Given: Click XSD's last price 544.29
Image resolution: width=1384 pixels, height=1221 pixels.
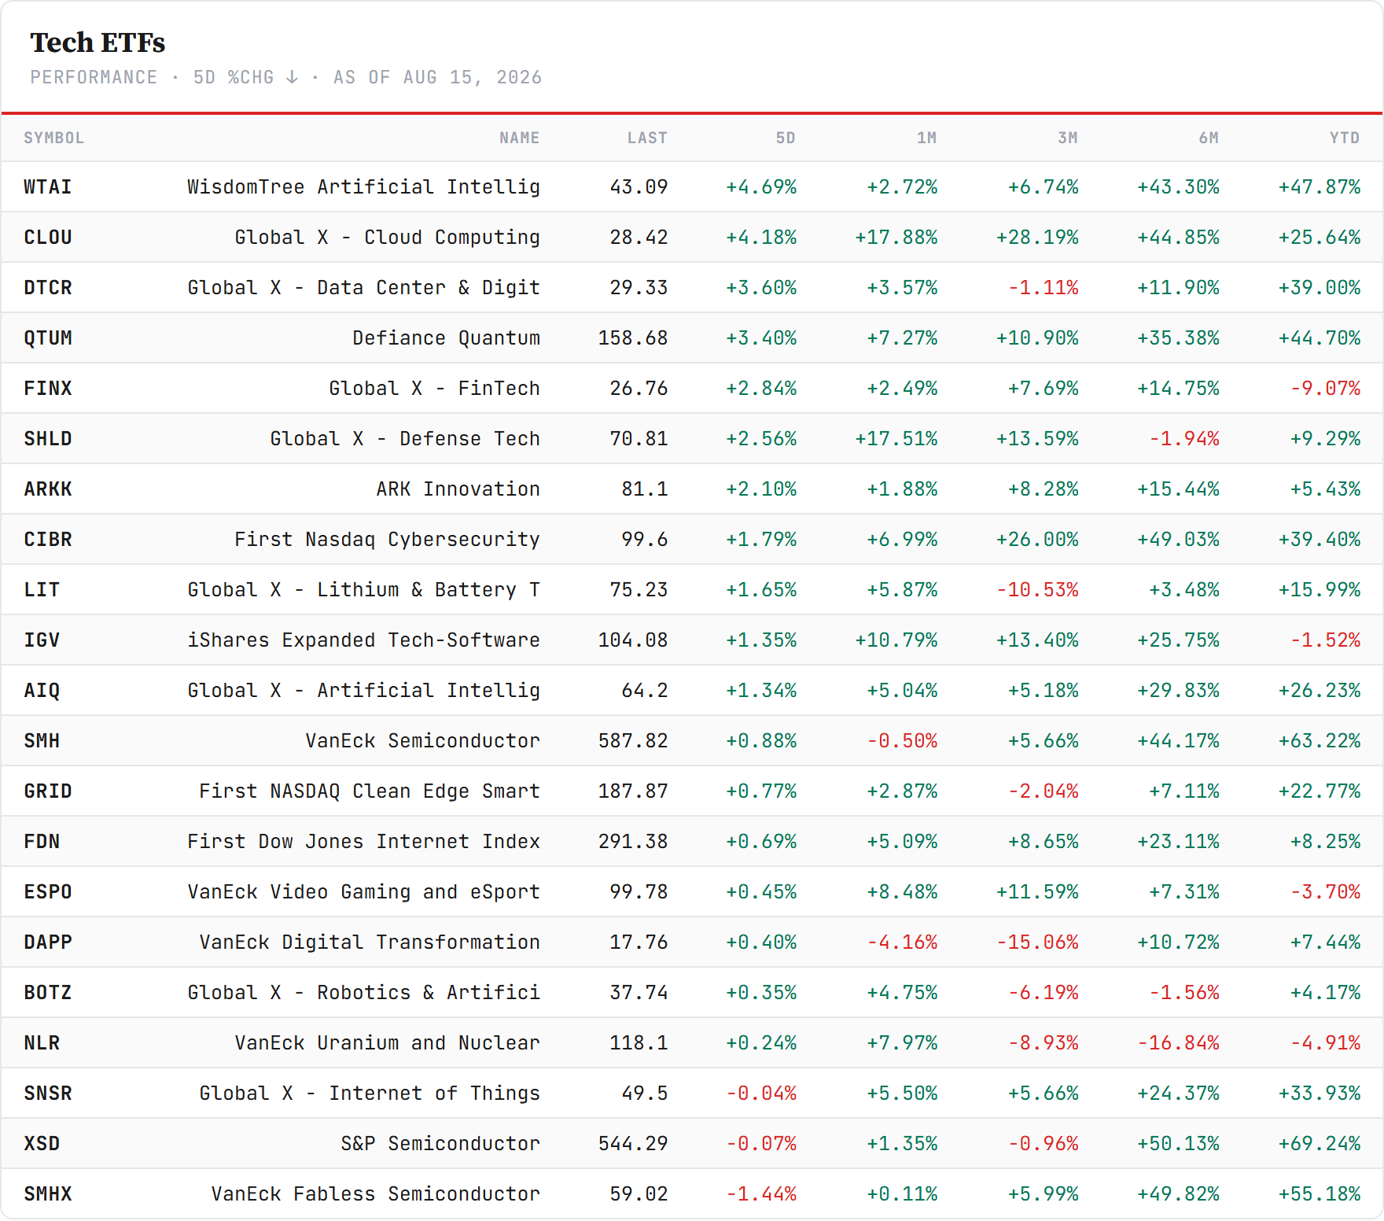Looking at the screenshot, I should 633,1144.
